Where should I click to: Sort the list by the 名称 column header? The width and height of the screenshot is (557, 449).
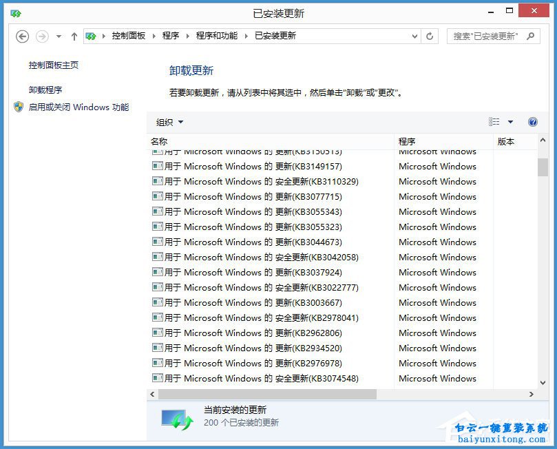[x=160, y=140]
